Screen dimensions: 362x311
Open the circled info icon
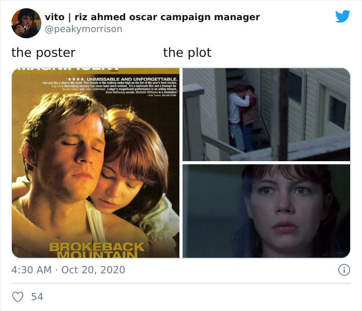tap(344, 270)
